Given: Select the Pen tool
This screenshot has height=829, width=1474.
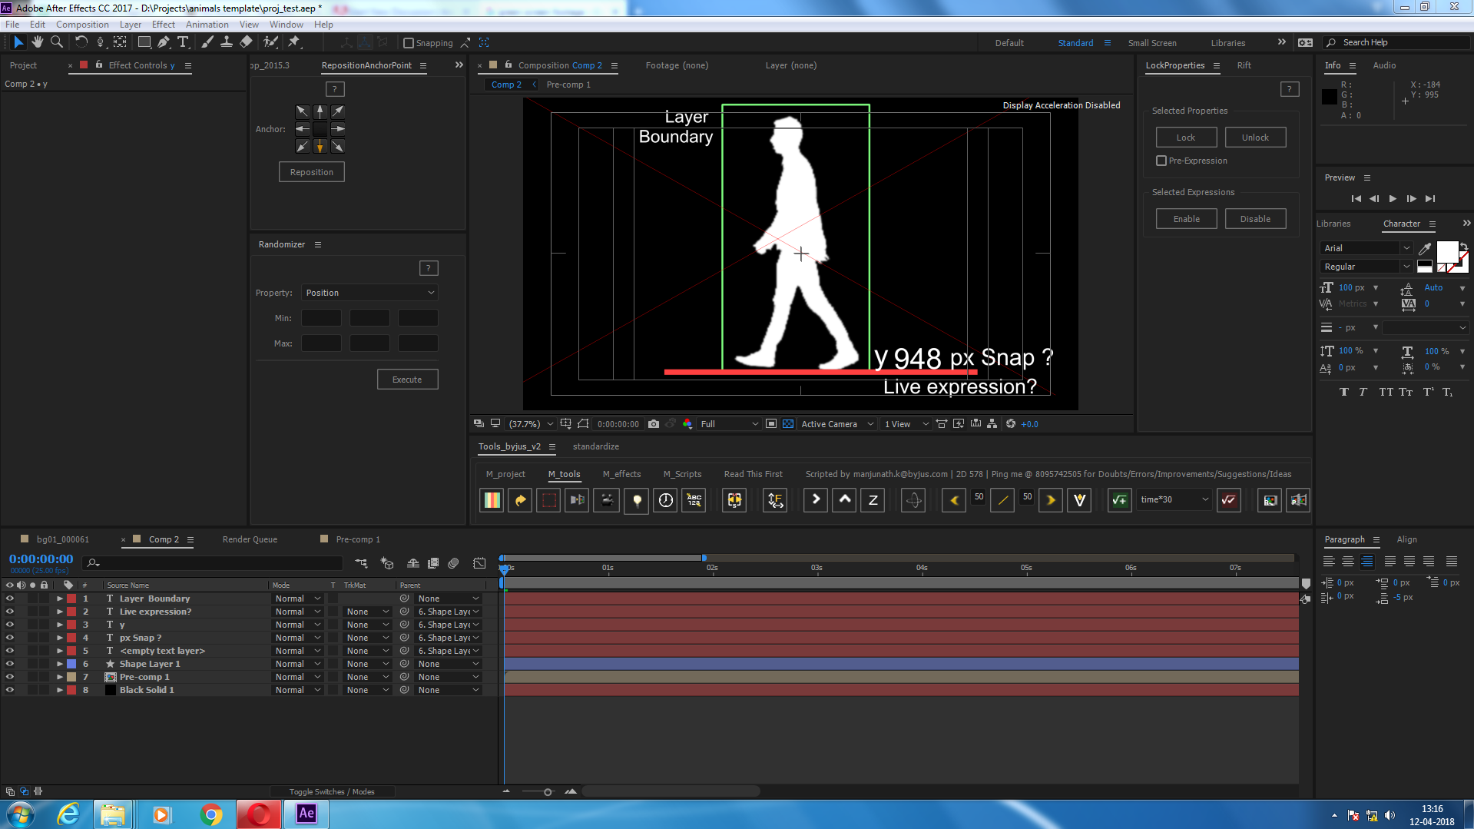Looking at the screenshot, I should [164, 42].
